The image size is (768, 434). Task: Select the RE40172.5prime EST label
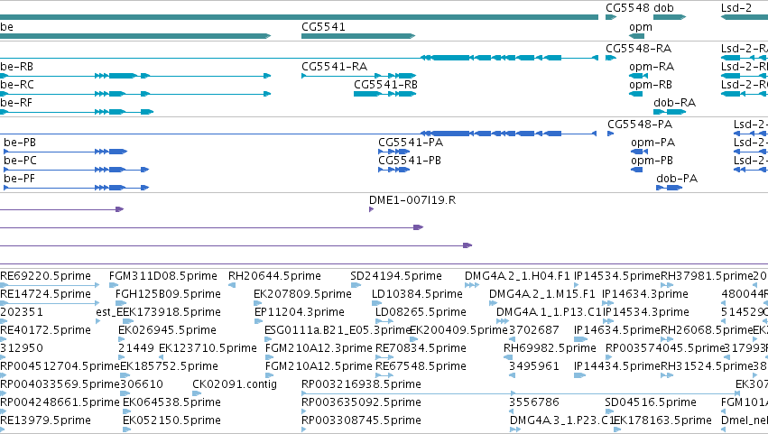[x=45, y=330]
